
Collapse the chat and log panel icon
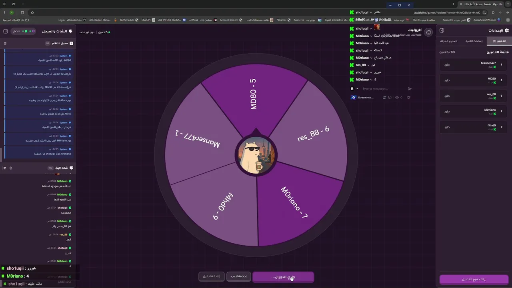pyautogui.click(x=6, y=31)
